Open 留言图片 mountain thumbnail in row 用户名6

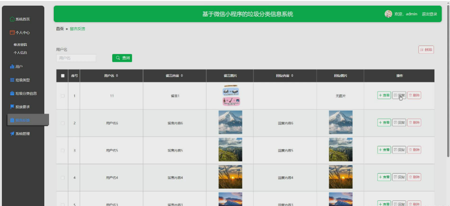[230, 122]
